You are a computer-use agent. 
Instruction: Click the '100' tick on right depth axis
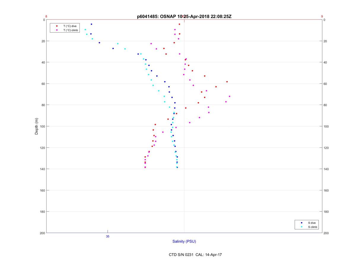pyautogui.click(x=326, y=126)
